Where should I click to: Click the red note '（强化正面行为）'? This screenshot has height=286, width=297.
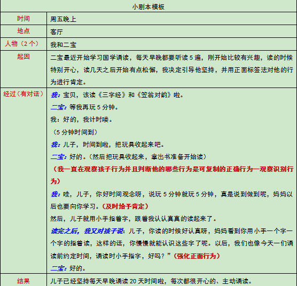click(x=197, y=256)
